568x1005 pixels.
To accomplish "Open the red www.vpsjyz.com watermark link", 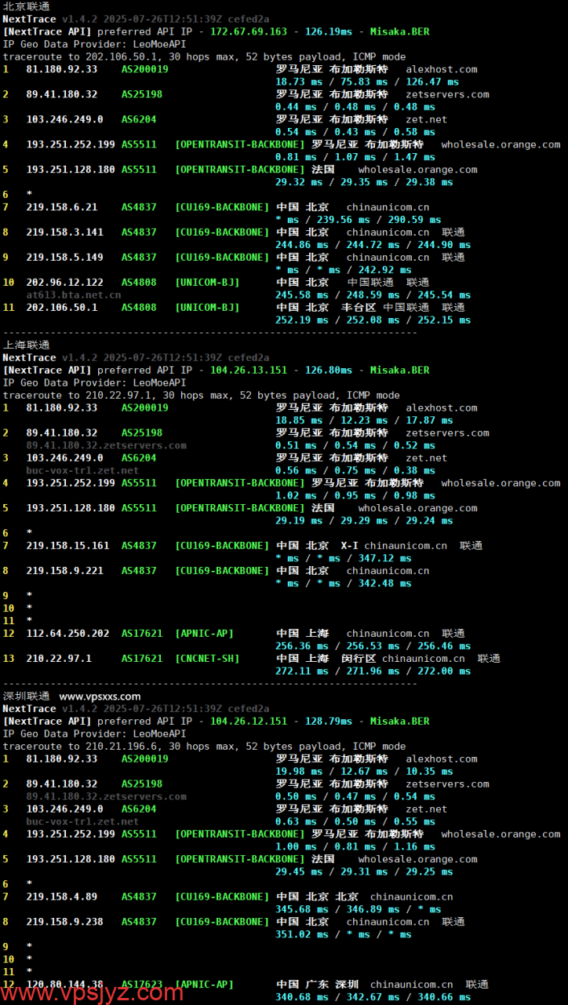I will [93, 992].
